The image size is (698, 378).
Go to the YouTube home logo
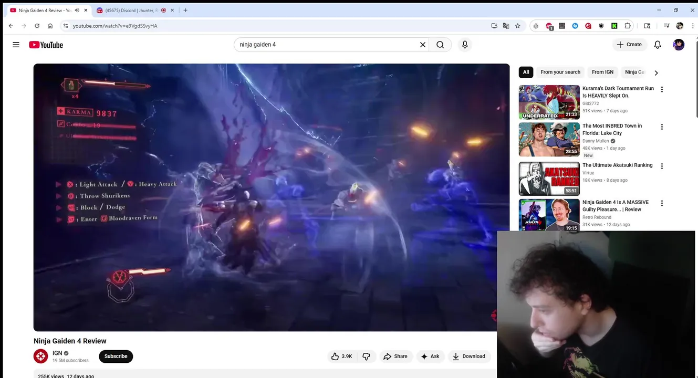point(46,45)
